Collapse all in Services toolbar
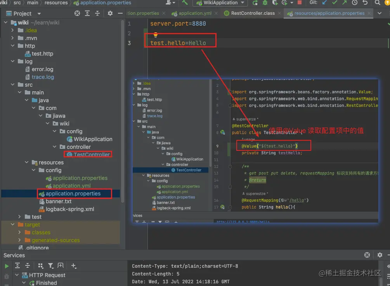 pyautogui.click(x=28, y=265)
